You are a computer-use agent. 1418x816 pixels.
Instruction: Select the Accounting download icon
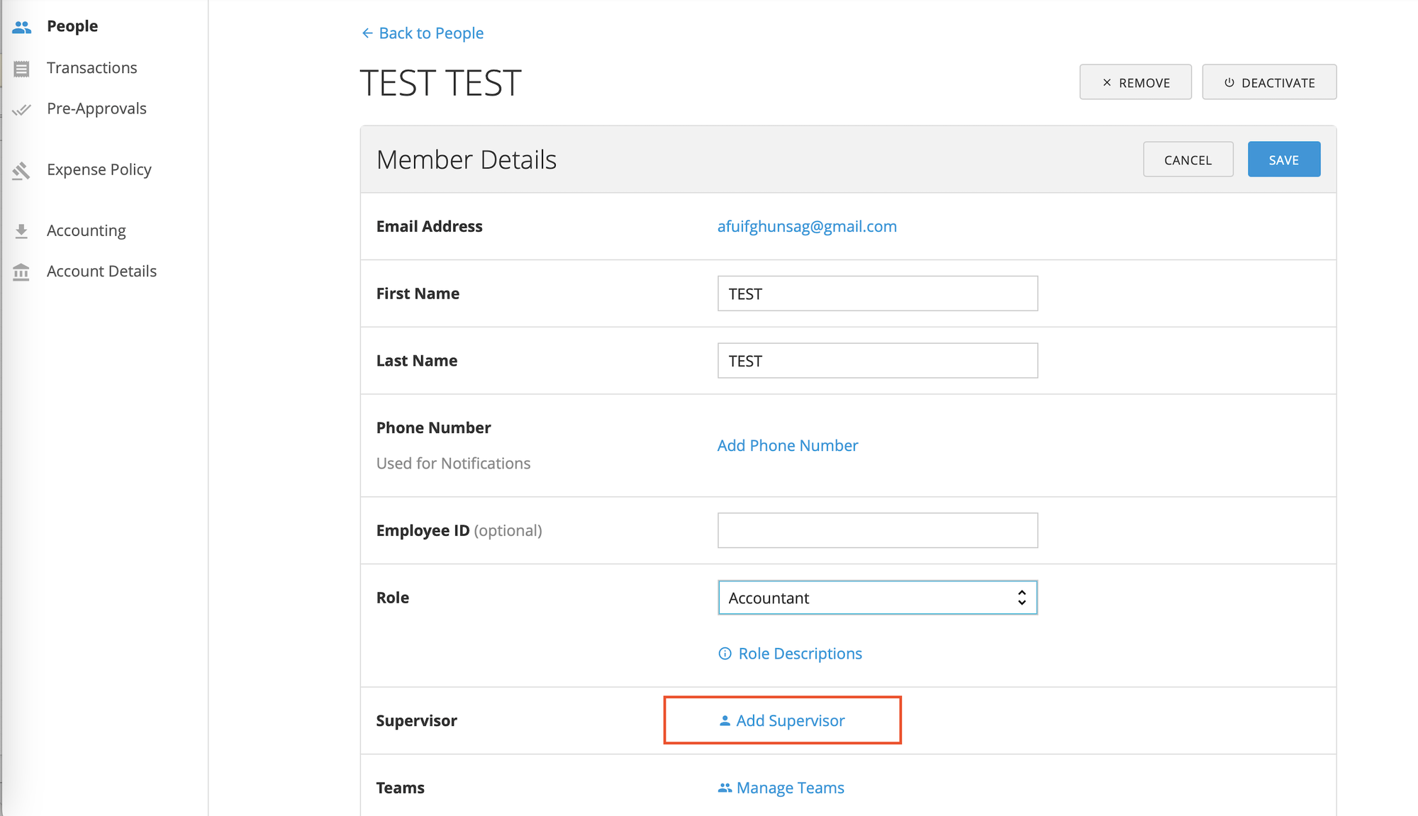[21, 230]
